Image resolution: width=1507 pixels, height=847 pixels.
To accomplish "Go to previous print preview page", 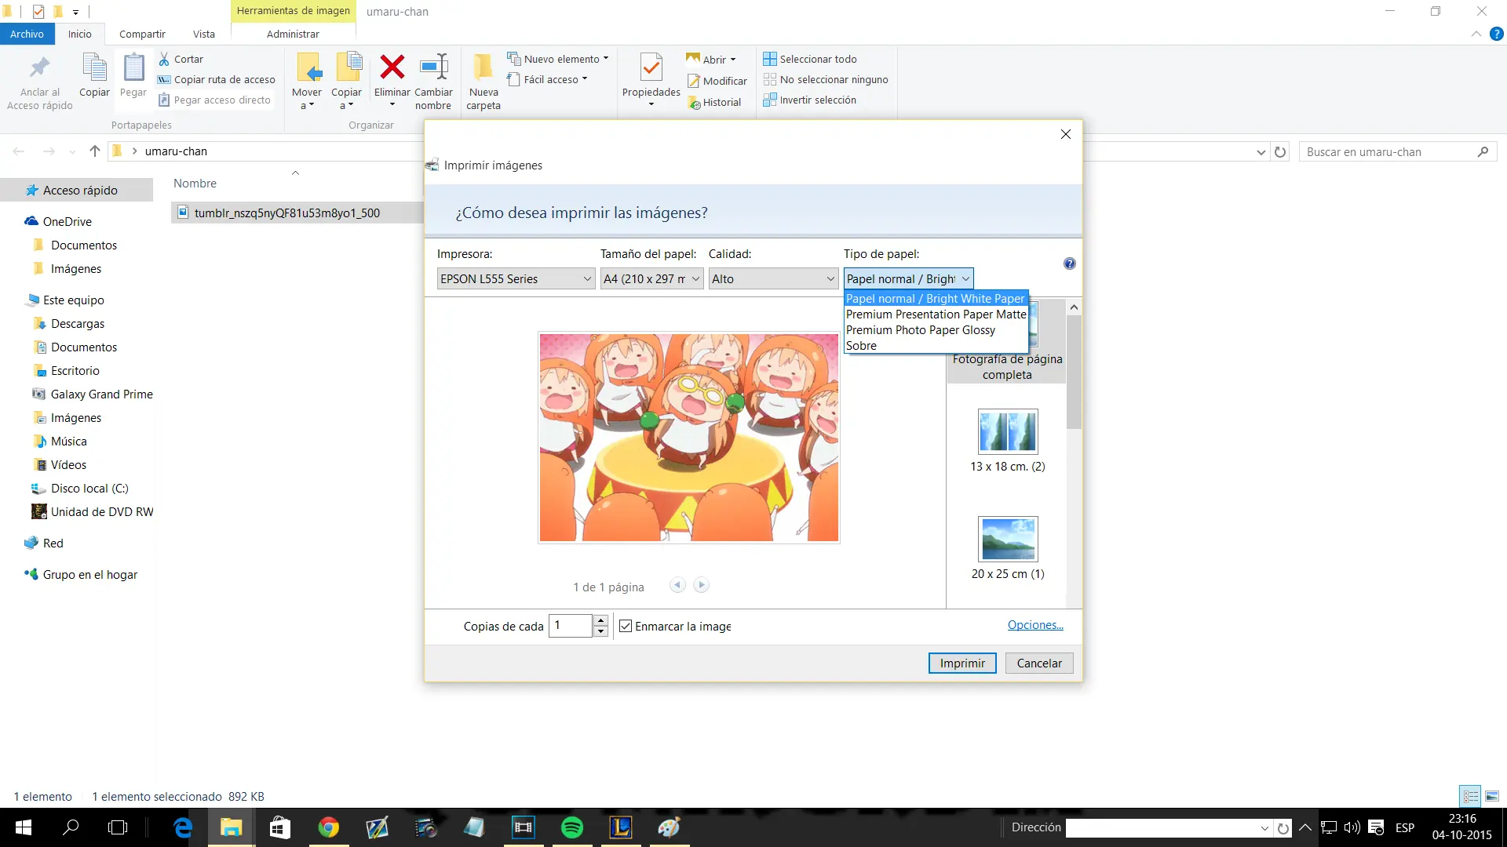I will point(677,585).
